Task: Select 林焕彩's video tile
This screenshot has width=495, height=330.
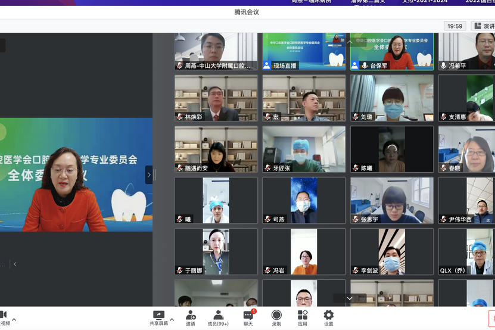Action: point(216,98)
